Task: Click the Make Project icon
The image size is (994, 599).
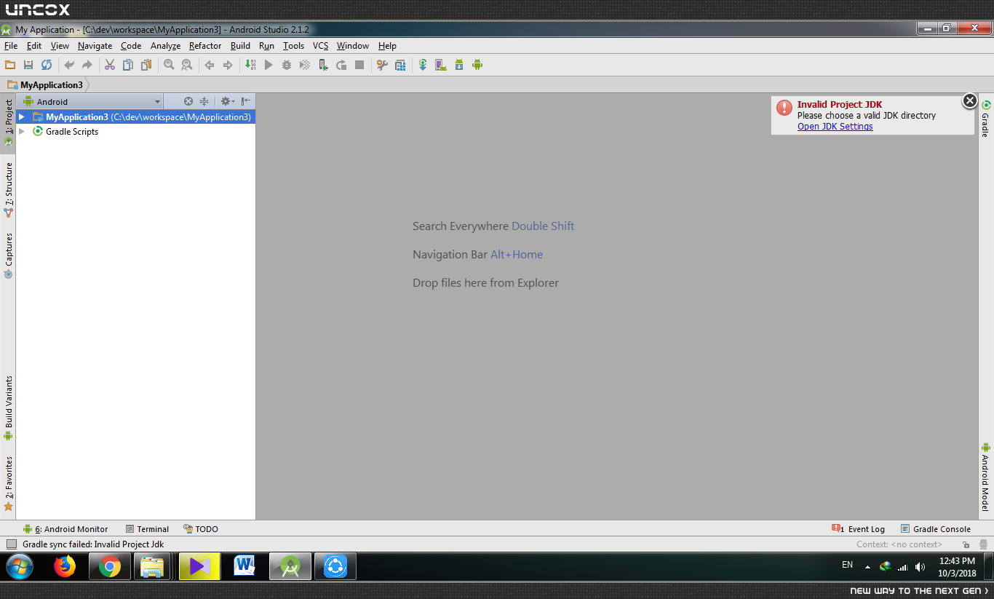Action: click(x=250, y=65)
